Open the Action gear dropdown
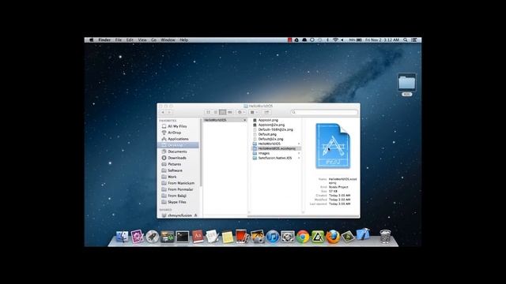Screen dimensions: 506x284 point(241,112)
